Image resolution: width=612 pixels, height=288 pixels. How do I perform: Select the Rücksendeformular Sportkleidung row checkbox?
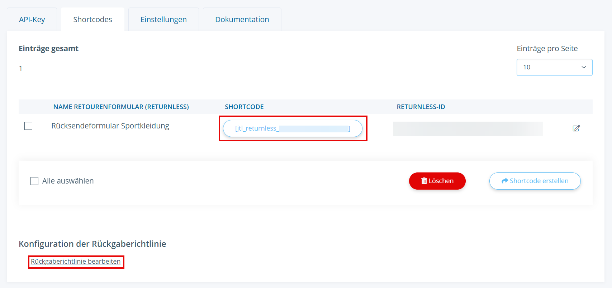[x=28, y=126]
